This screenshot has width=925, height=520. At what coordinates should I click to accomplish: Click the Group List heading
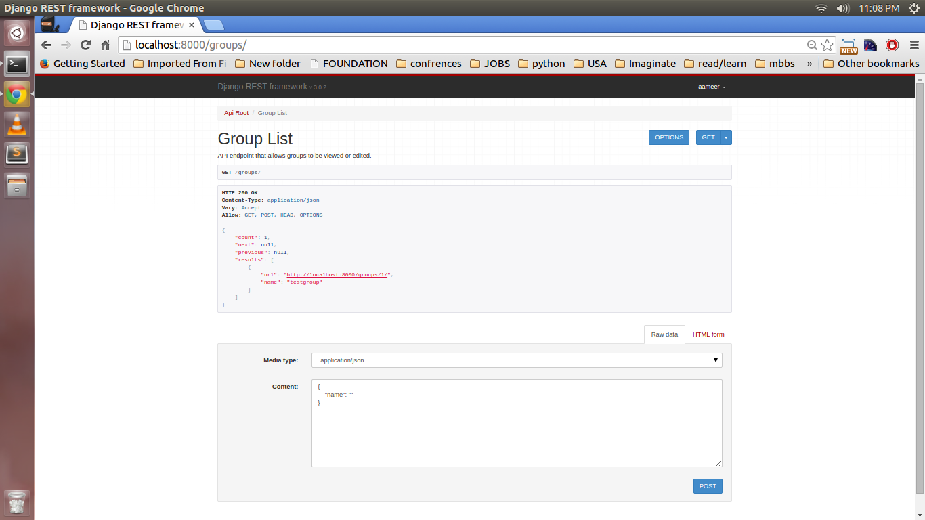255,139
